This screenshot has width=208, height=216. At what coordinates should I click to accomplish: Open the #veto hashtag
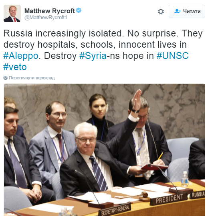click(x=15, y=67)
